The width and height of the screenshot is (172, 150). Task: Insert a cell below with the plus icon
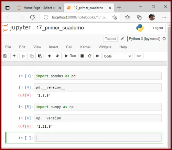14,56
